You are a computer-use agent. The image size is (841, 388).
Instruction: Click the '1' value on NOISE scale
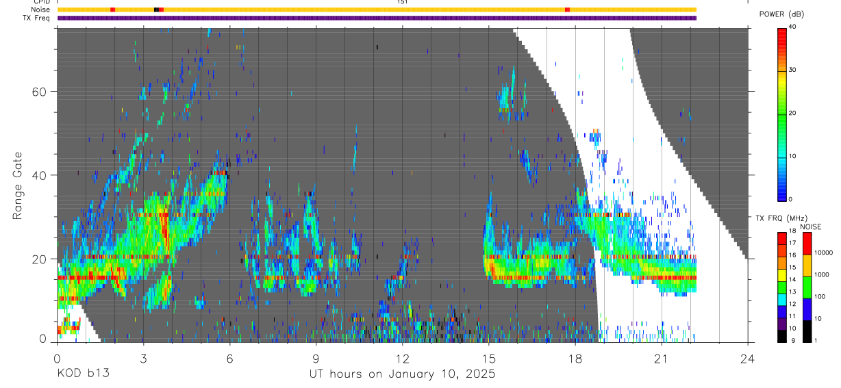pyautogui.click(x=816, y=341)
